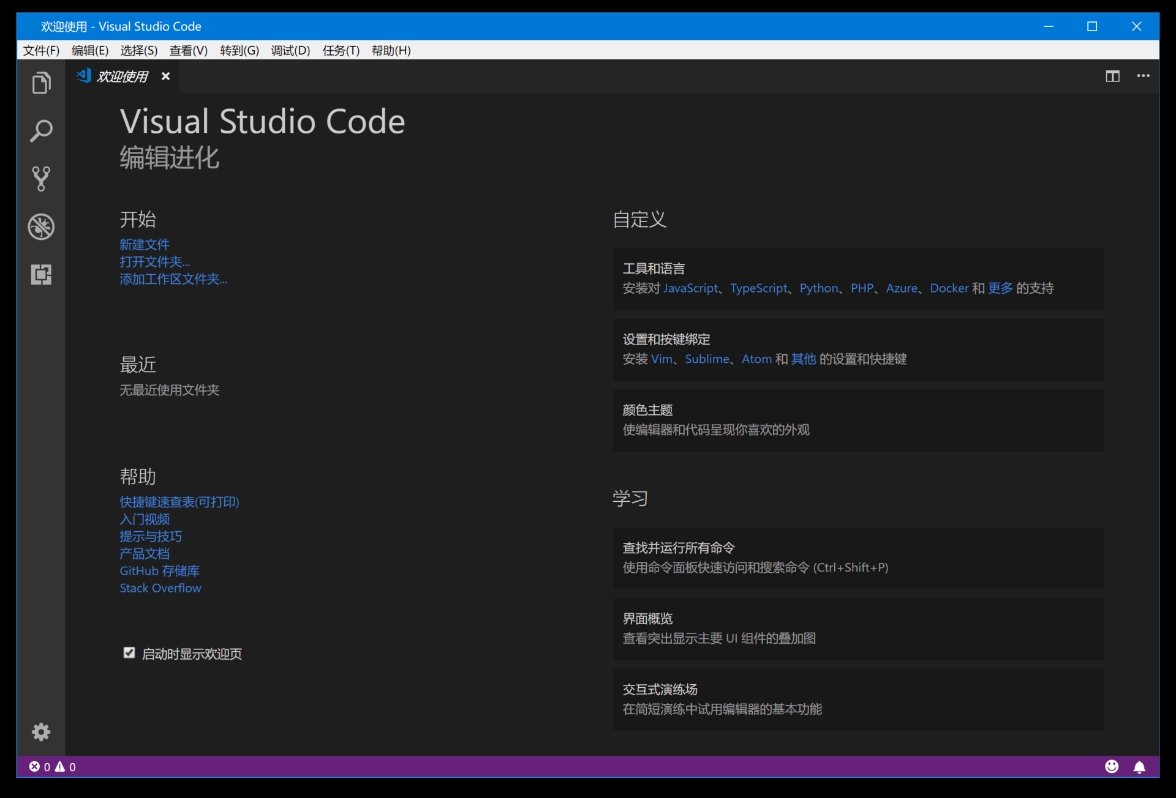Click the Stack Overflow help link

click(x=160, y=588)
